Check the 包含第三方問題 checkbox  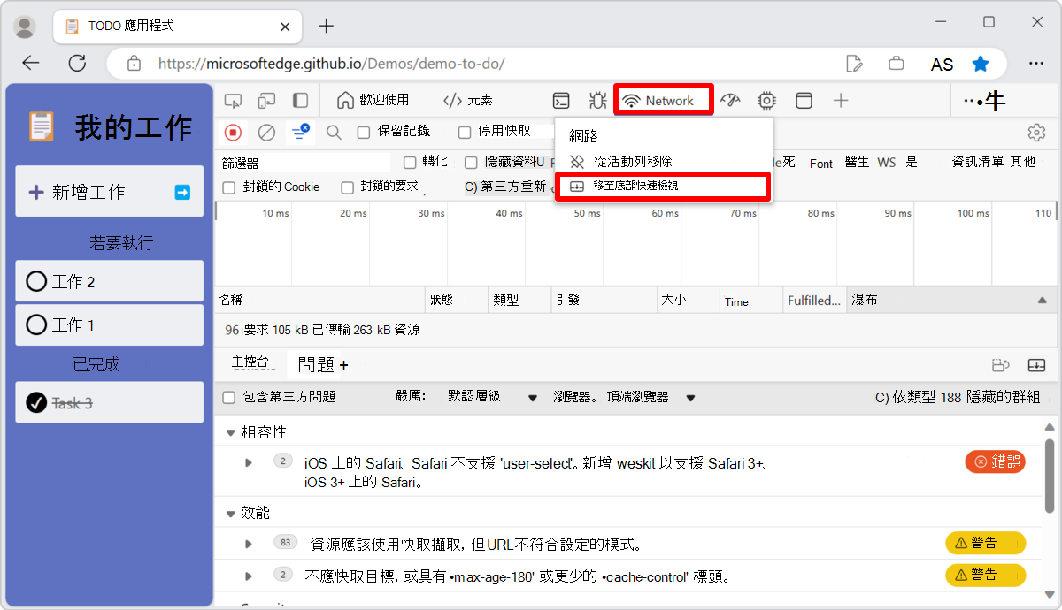tap(227, 397)
